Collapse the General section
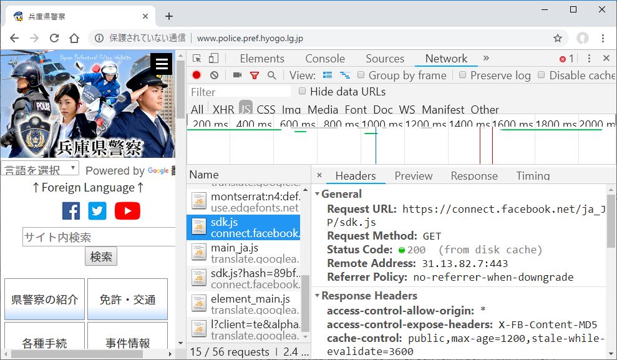The image size is (617, 360). tap(317, 193)
